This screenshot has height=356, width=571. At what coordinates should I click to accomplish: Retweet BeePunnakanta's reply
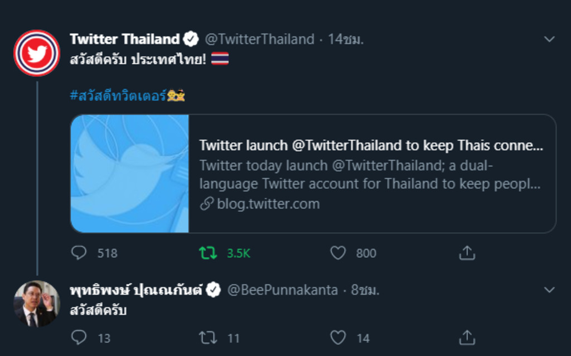[208, 338]
